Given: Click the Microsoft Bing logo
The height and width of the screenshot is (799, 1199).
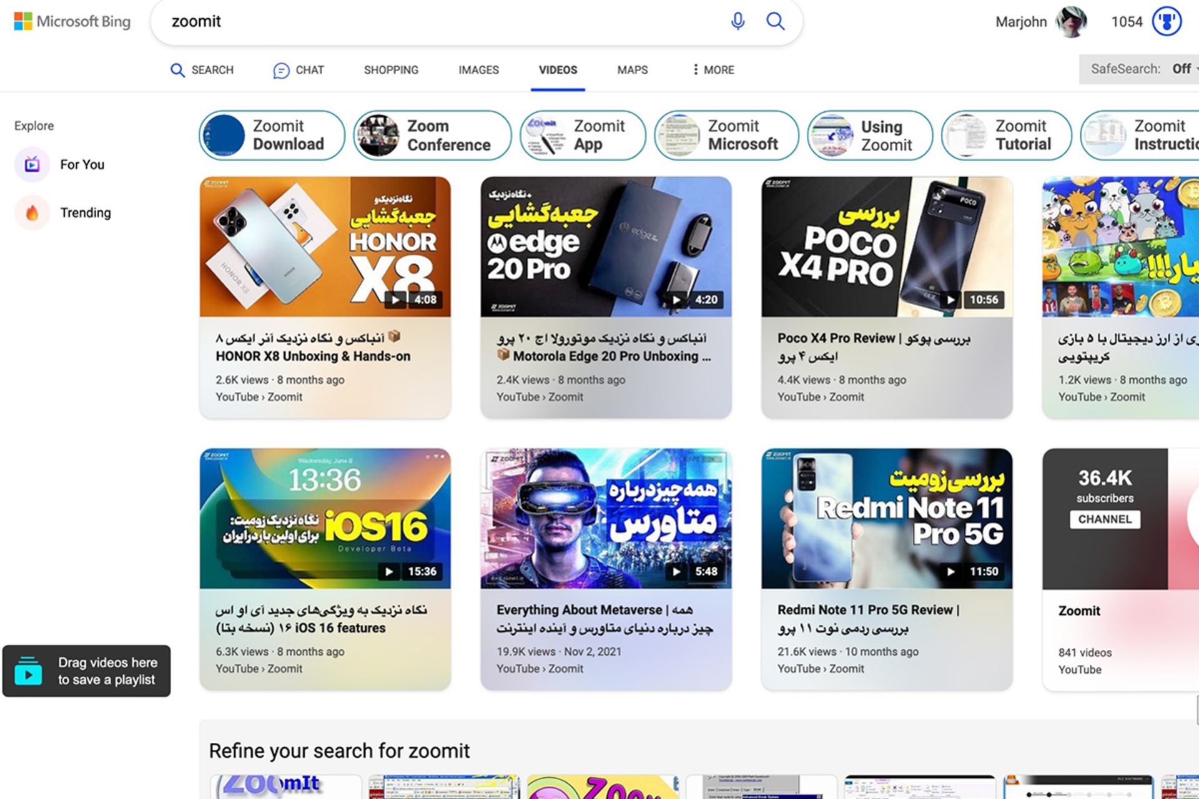Looking at the screenshot, I should tap(72, 22).
